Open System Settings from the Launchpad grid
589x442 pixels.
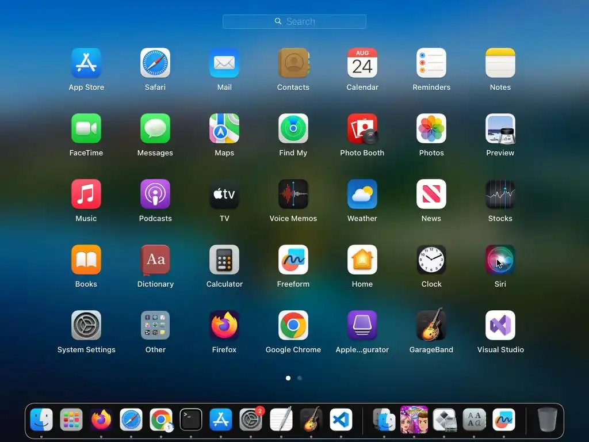pos(86,325)
